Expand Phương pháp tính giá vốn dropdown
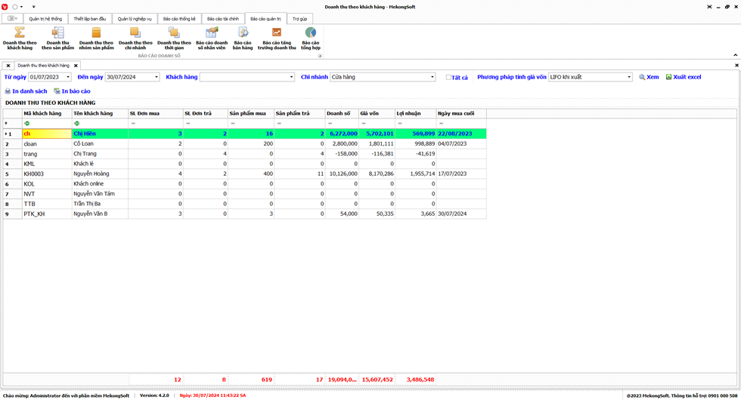 point(628,77)
